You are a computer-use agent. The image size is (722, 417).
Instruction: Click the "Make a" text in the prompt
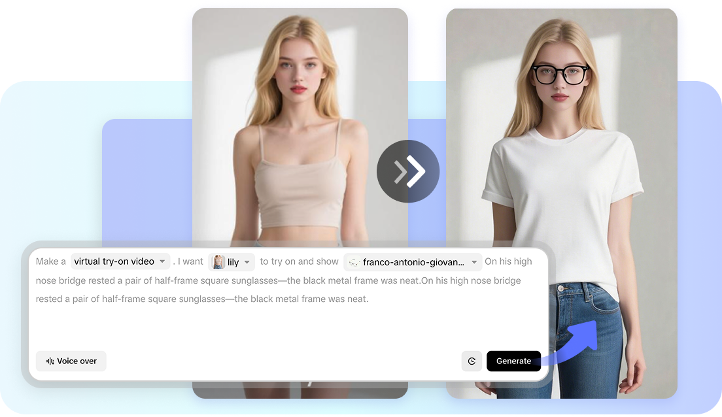coord(51,261)
